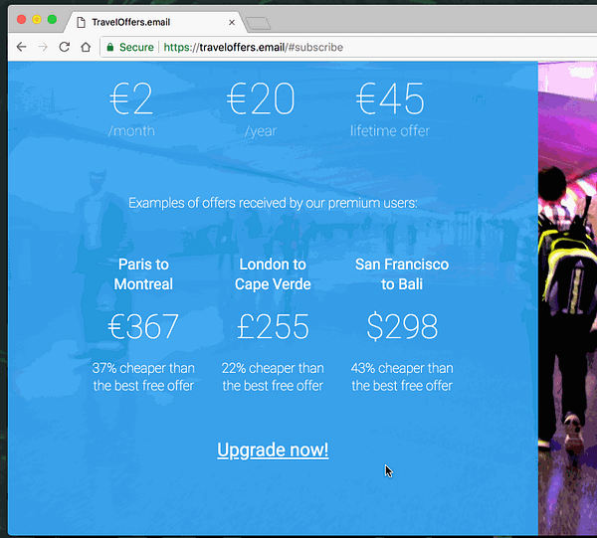Click the /month label

point(131,131)
